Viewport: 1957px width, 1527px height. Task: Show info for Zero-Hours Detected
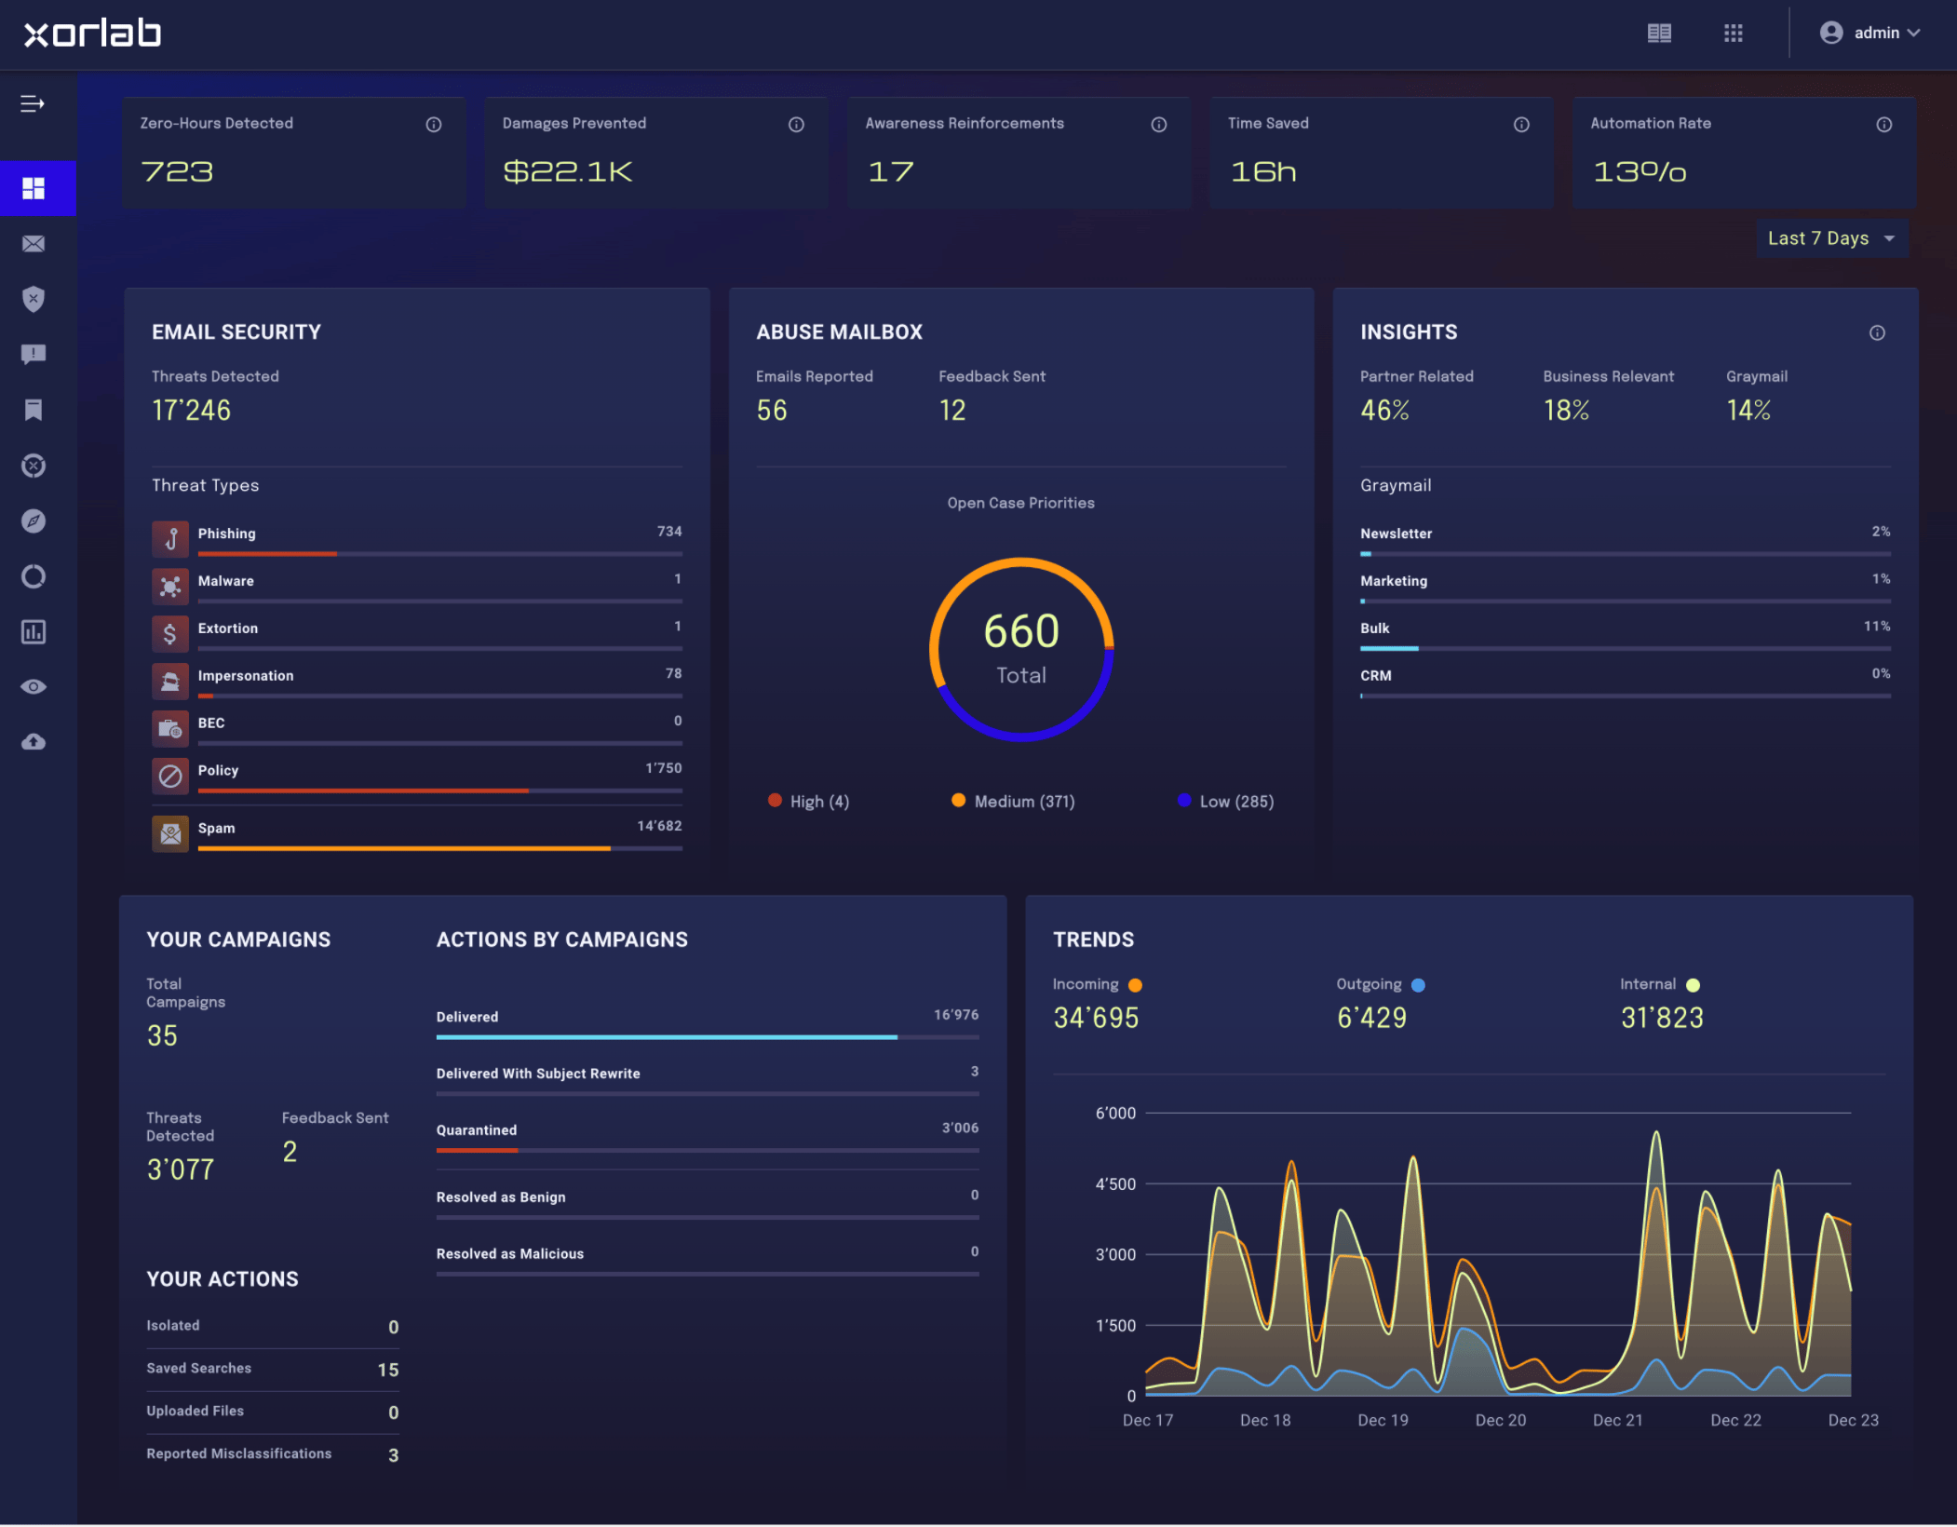coord(434,125)
